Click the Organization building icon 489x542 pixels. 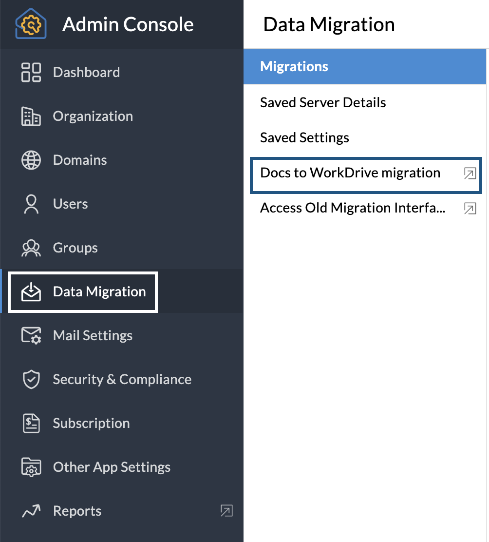pos(31,116)
